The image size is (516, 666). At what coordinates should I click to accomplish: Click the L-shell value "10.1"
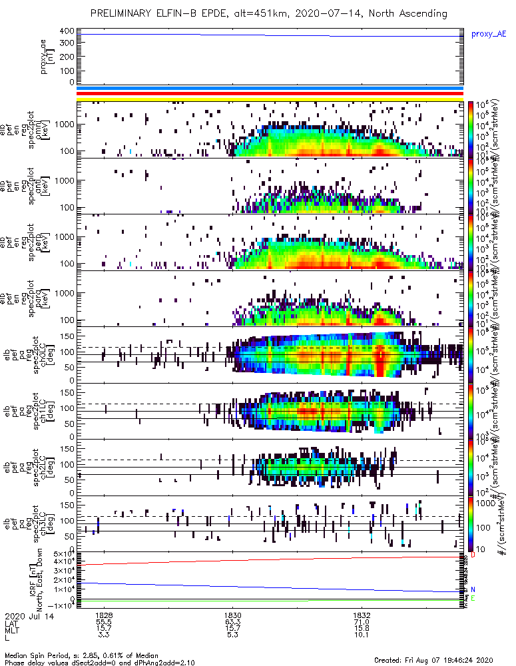coord(362,635)
